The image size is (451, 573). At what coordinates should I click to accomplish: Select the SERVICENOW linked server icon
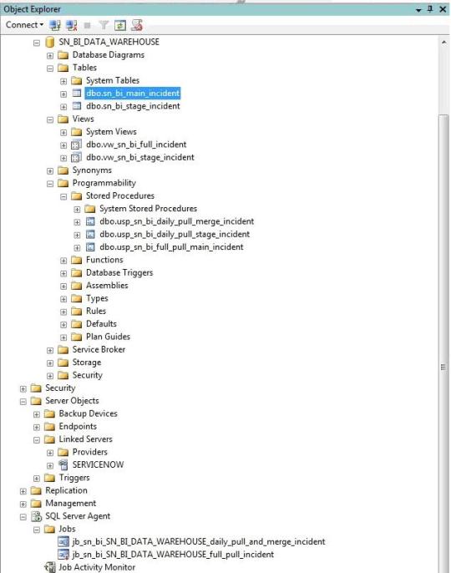tap(63, 464)
